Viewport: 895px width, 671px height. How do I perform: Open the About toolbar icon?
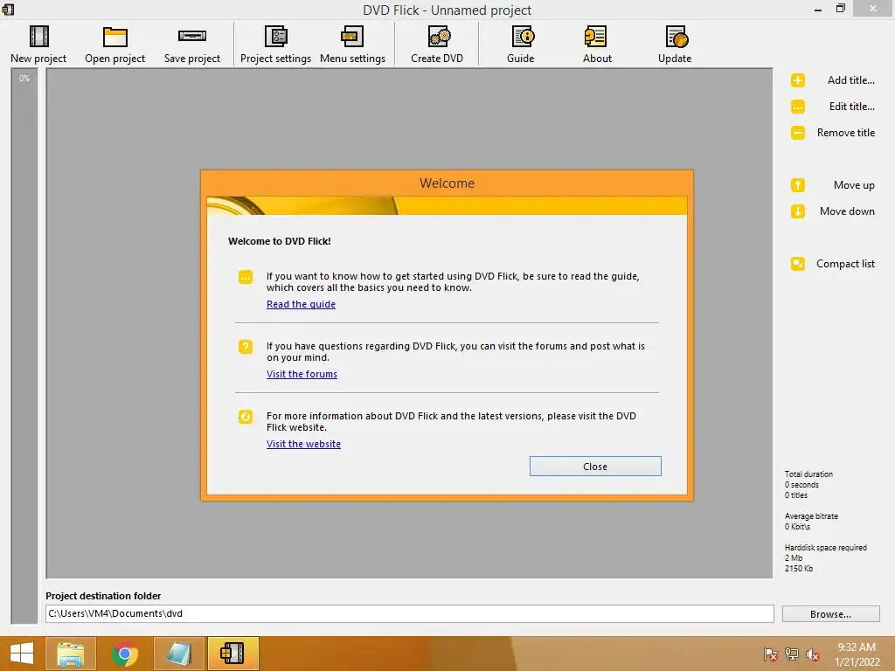click(596, 37)
